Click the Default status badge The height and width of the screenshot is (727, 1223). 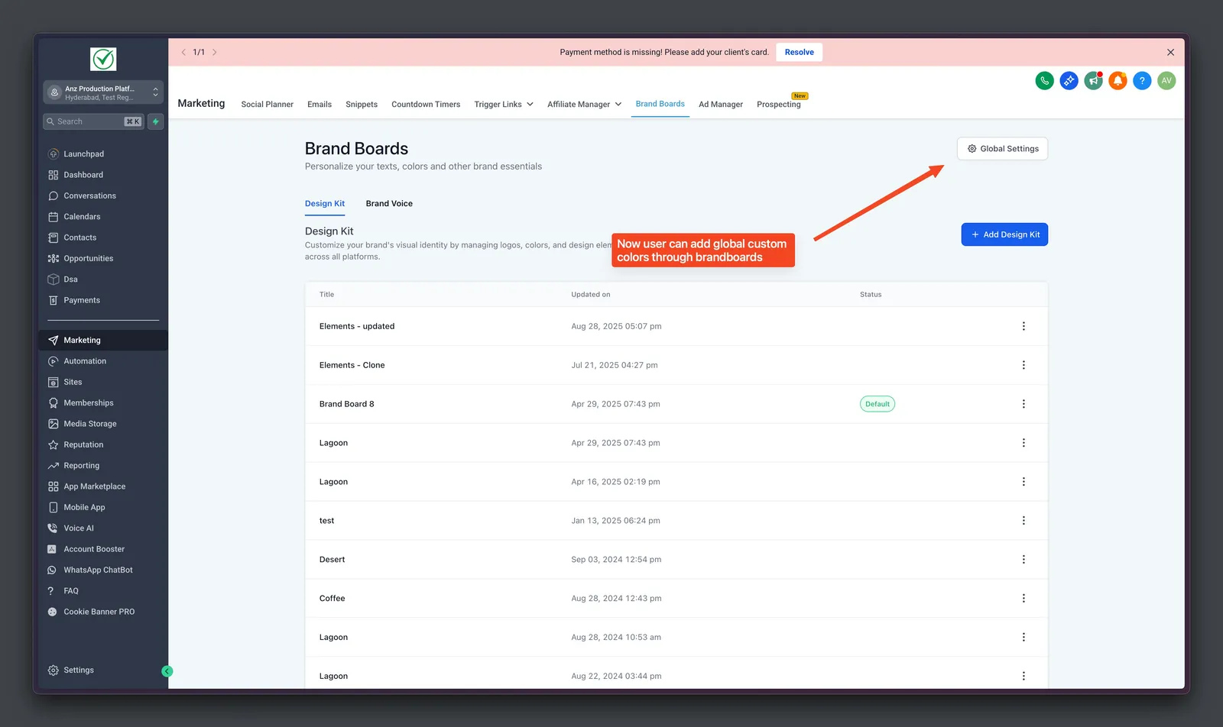point(878,404)
